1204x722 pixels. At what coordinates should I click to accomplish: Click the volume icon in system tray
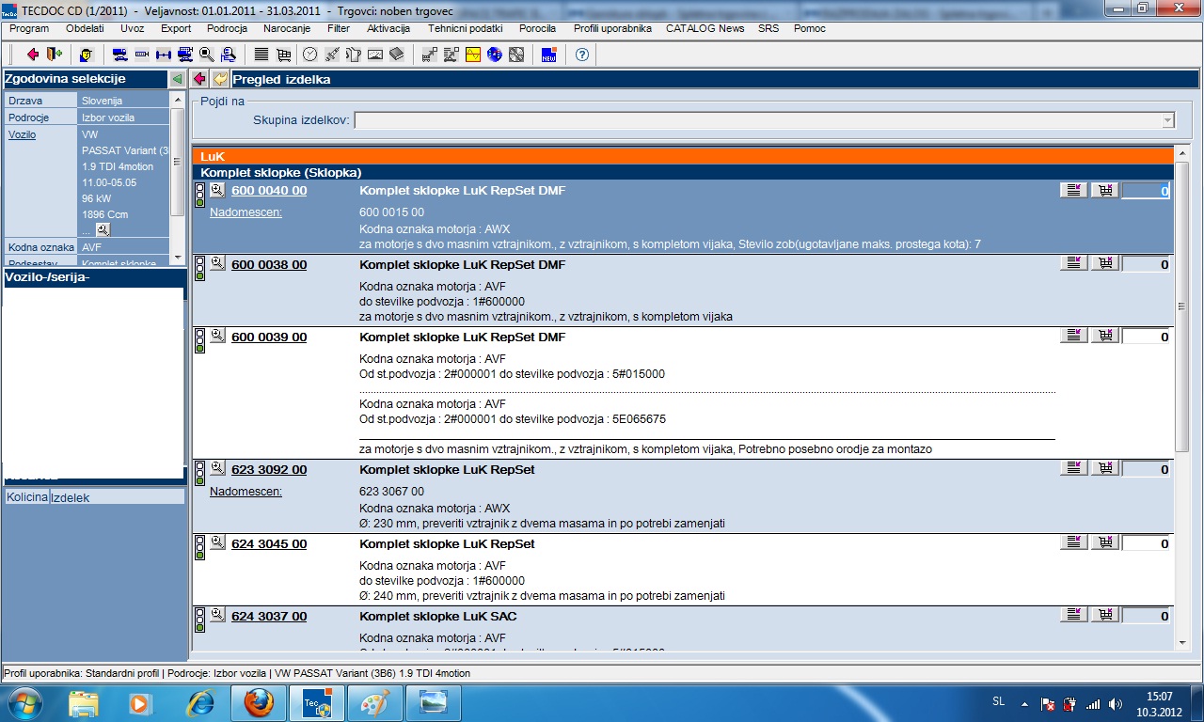(1115, 703)
